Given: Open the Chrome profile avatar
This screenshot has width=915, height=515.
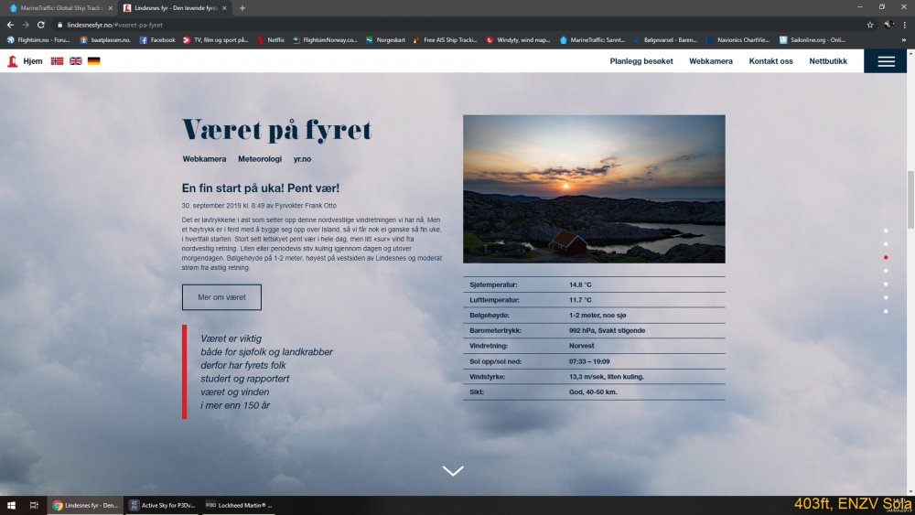Looking at the screenshot, I should click(888, 25).
